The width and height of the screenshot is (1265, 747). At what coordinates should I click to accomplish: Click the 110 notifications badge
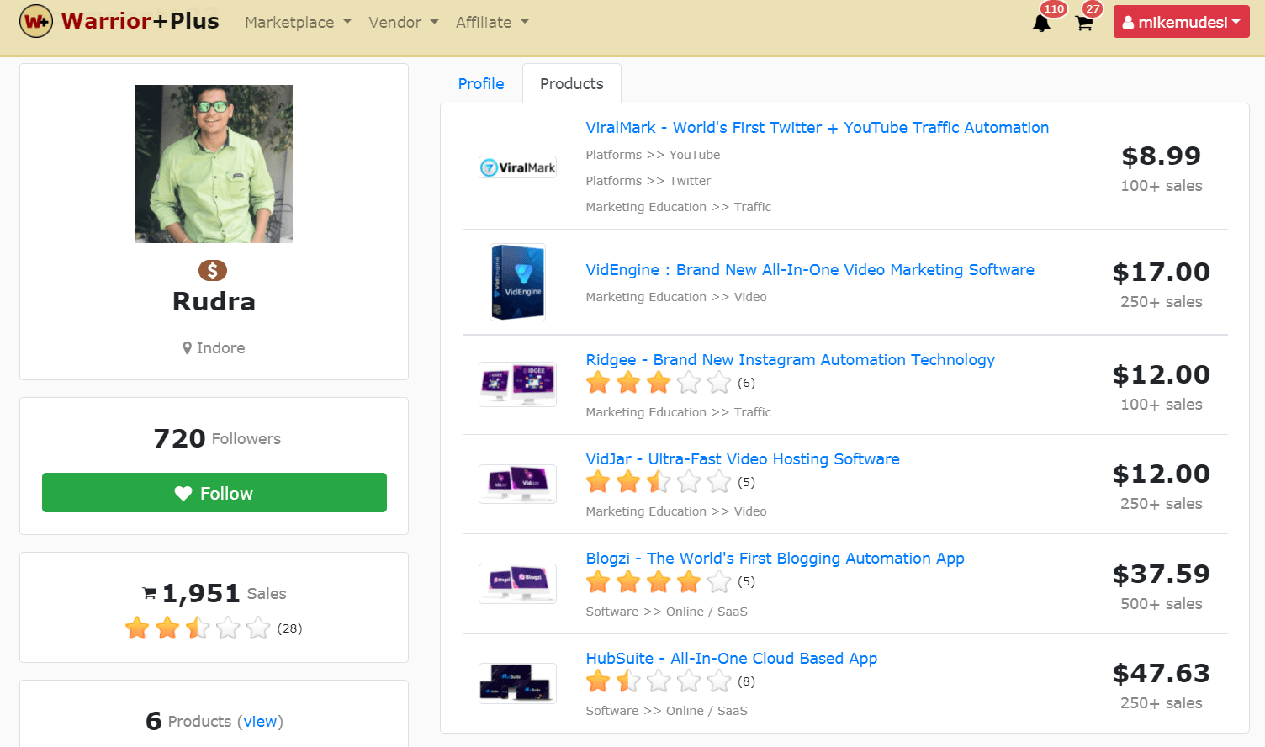point(1054,8)
